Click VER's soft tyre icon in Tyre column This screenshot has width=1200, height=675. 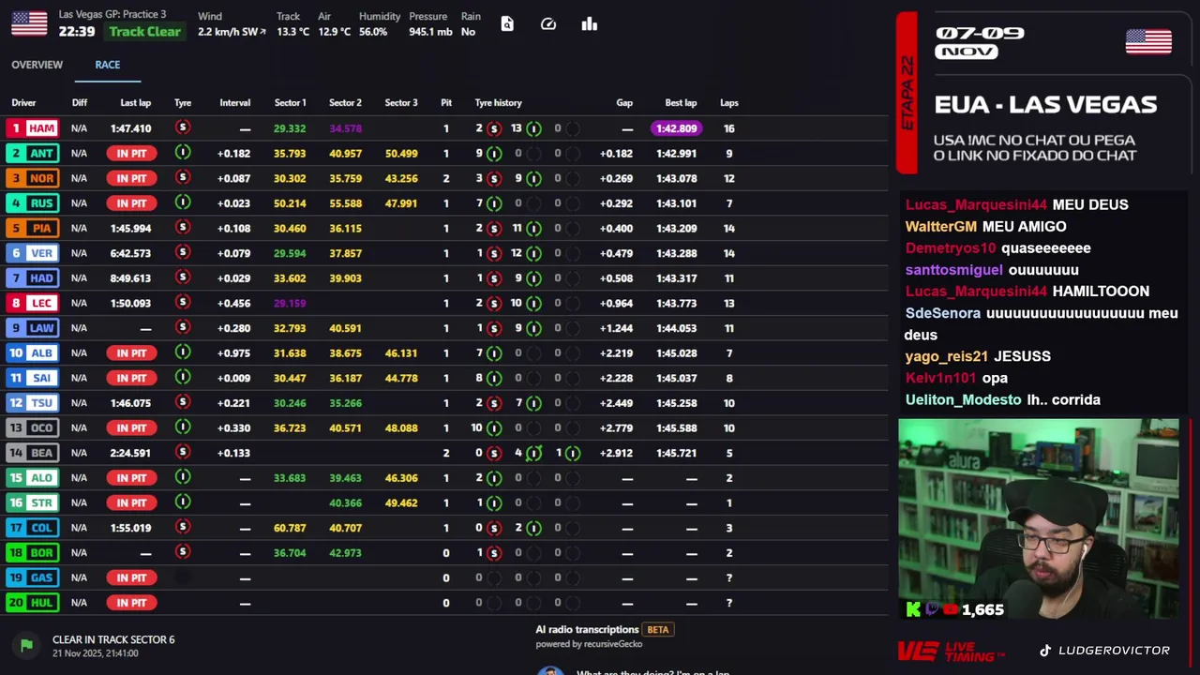[x=183, y=252]
